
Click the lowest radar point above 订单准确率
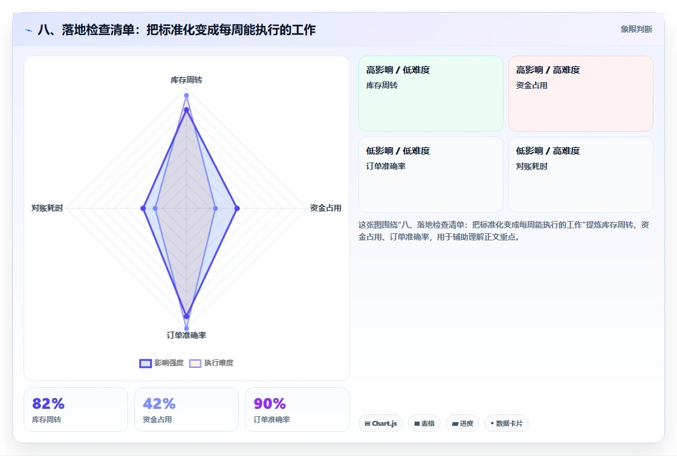[187, 329]
